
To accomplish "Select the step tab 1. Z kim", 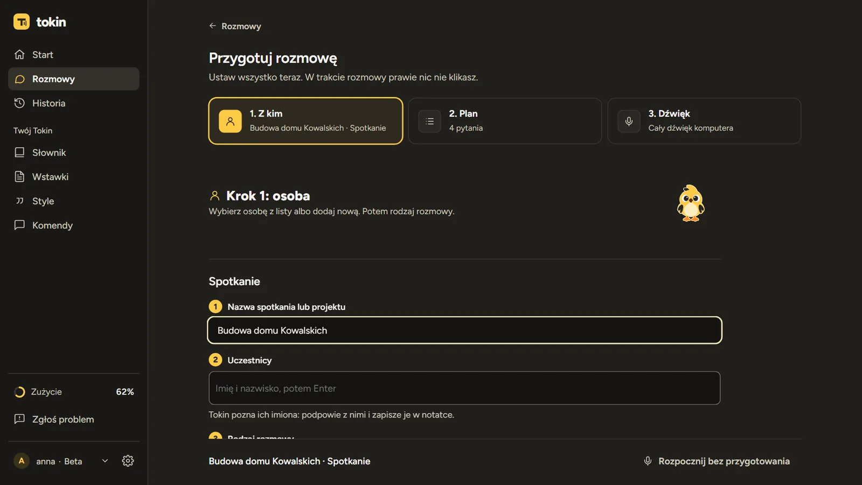I will tap(305, 121).
